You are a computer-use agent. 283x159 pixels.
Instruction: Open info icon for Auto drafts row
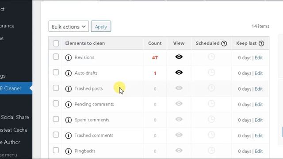69,73
